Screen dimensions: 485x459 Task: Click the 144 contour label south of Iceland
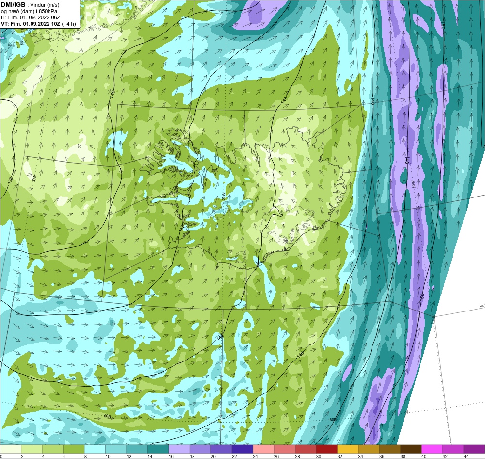(220, 337)
